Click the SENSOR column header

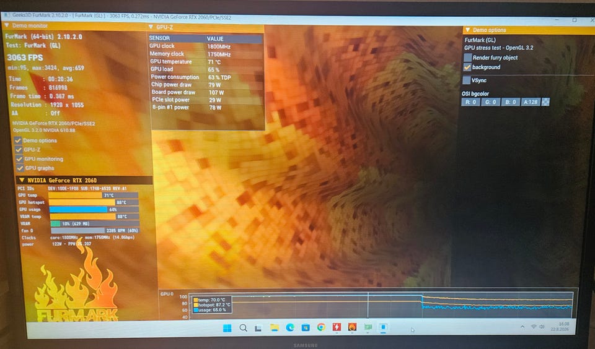point(159,38)
